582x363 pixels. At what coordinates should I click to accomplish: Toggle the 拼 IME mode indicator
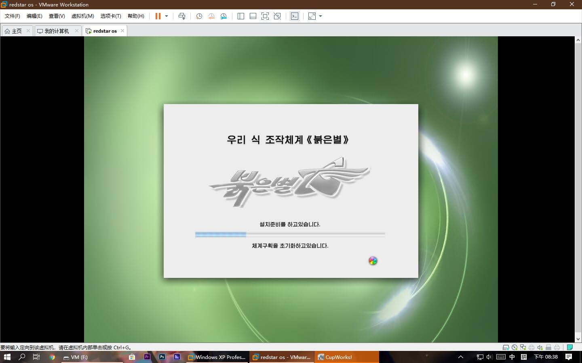click(524, 357)
